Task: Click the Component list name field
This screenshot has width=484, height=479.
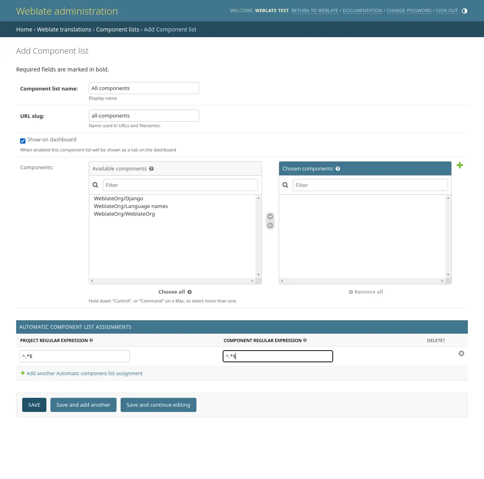Action: coord(144,88)
